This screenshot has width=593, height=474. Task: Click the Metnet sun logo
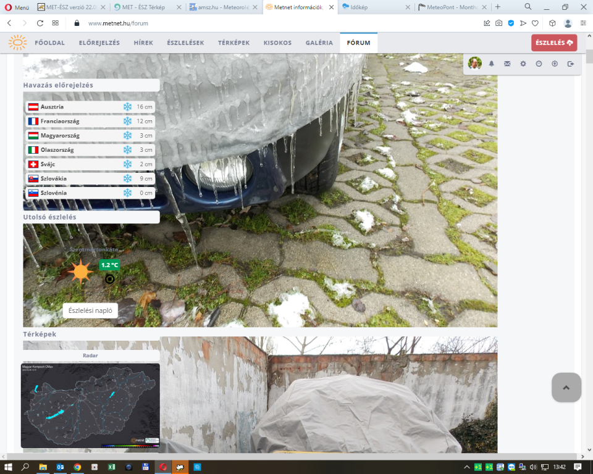[17, 43]
